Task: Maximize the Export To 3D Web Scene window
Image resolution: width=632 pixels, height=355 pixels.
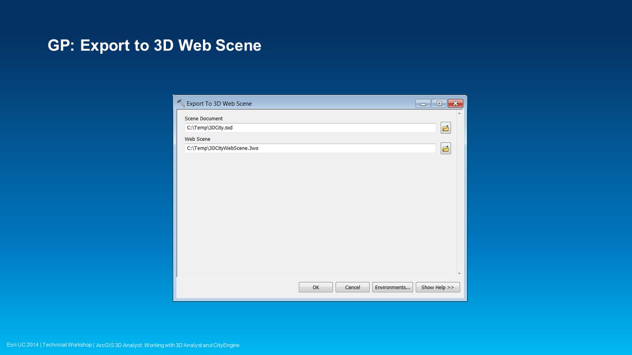Action: click(439, 104)
